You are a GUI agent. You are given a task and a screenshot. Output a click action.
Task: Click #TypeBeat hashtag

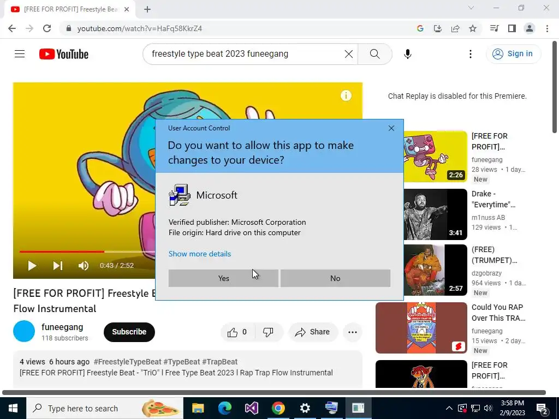pyautogui.click(x=181, y=362)
